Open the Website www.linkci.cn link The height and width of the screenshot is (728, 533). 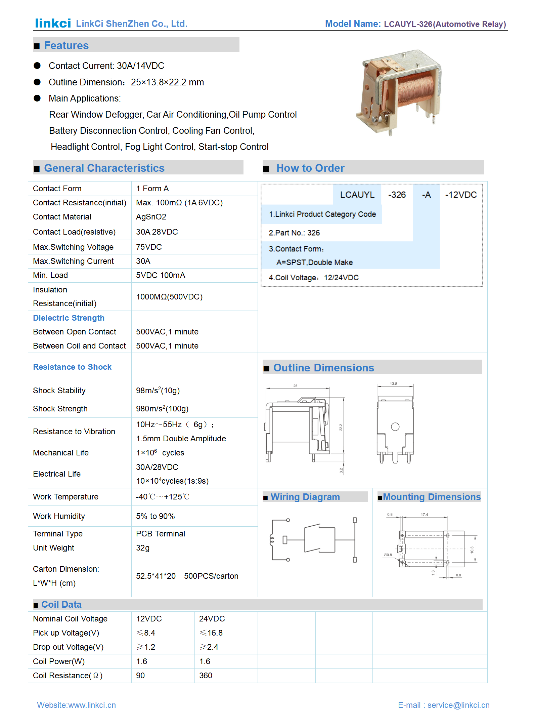coord(76,705)
